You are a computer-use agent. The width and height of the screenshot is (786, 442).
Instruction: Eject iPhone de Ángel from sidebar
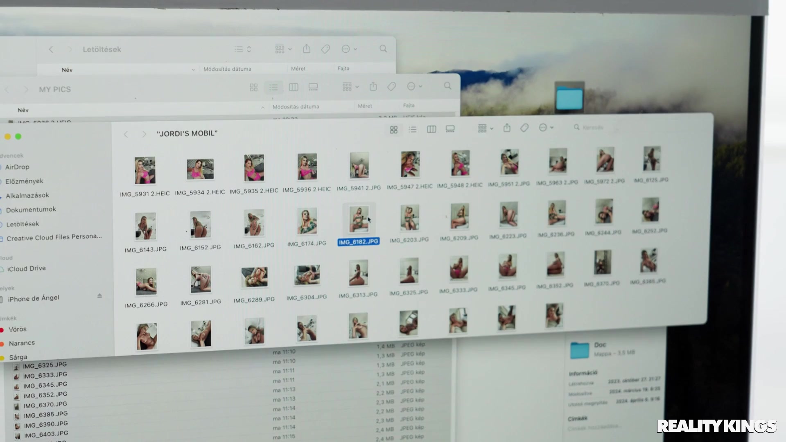99,295
